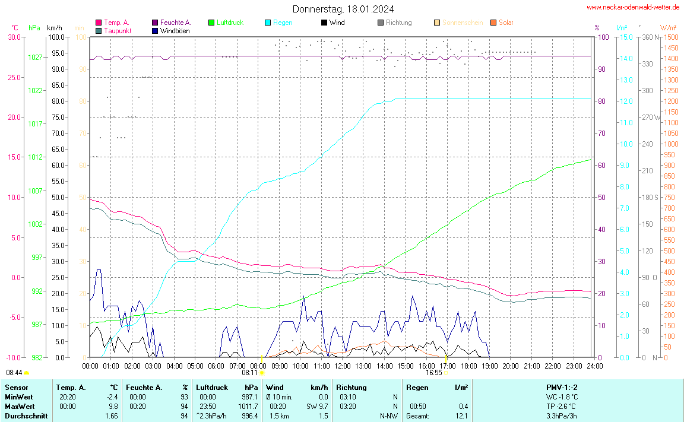
Task: Select the purple Feuchte A. legend marker
Action: pos(156,23)
